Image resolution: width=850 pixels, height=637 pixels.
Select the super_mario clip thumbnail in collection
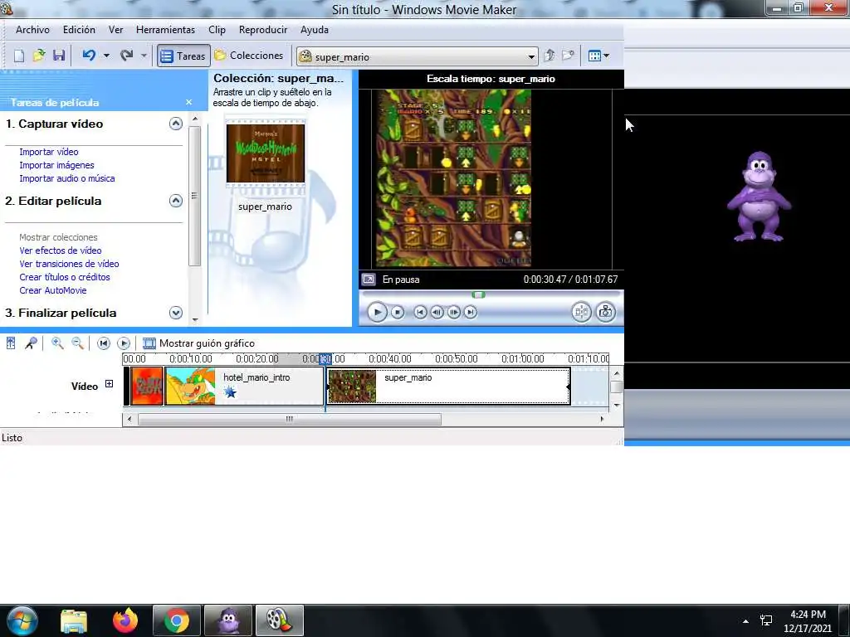click(x=265, y=153)
